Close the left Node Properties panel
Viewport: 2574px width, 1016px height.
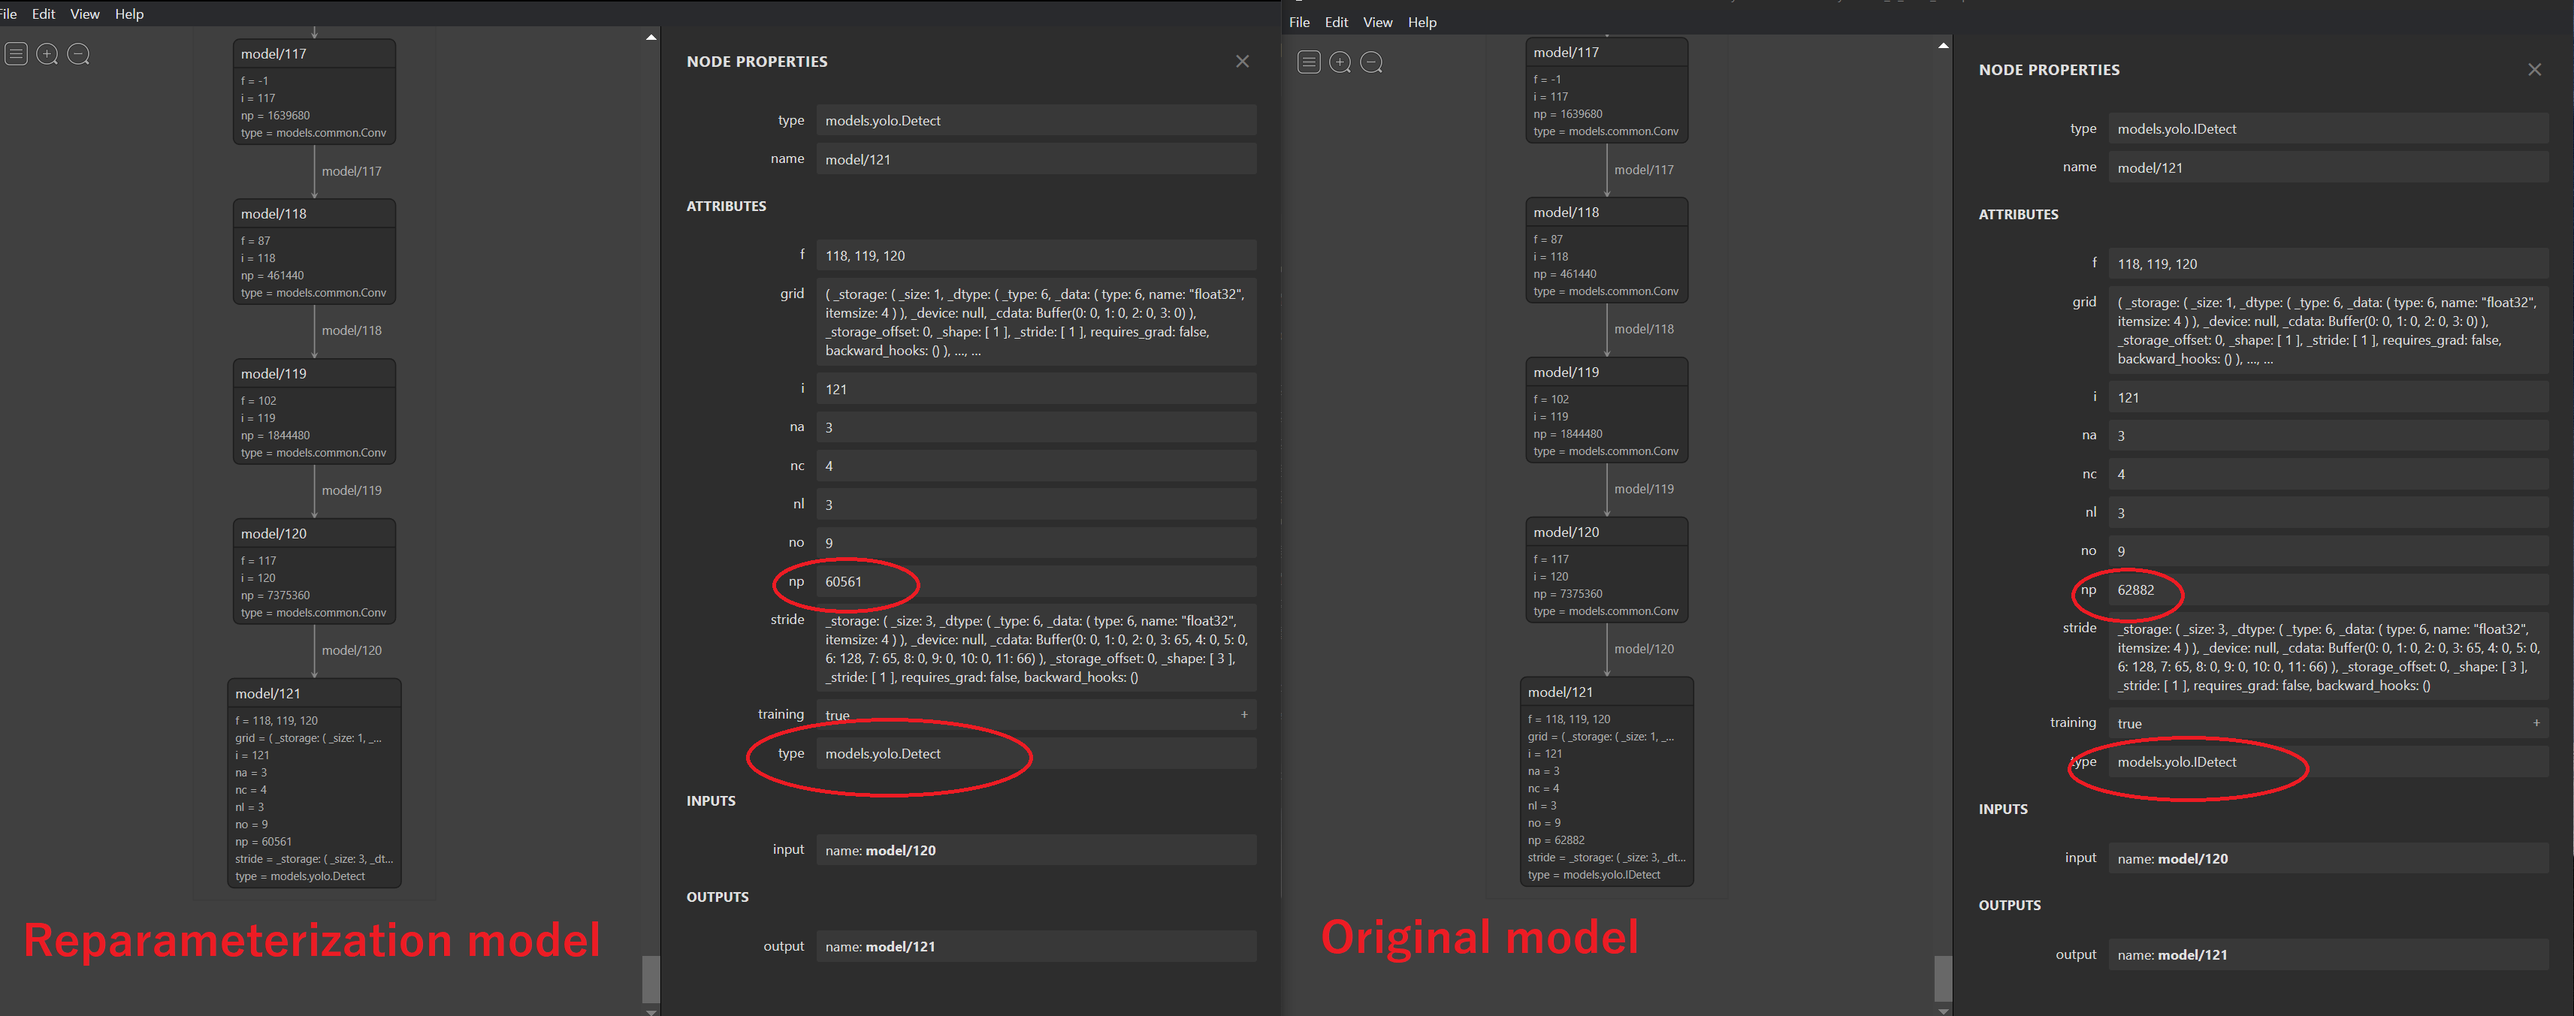pos(1242,61)
